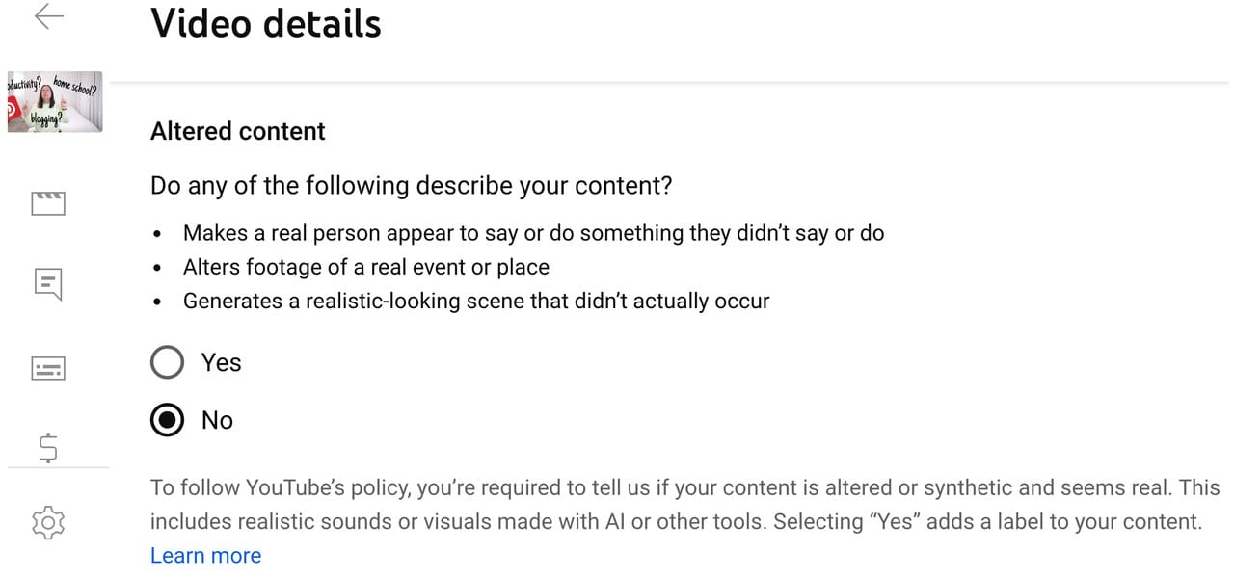This screenshot has width=1234, height=578.
Task: Click the filled "No" radio circle
Action: tap(166, 420)
